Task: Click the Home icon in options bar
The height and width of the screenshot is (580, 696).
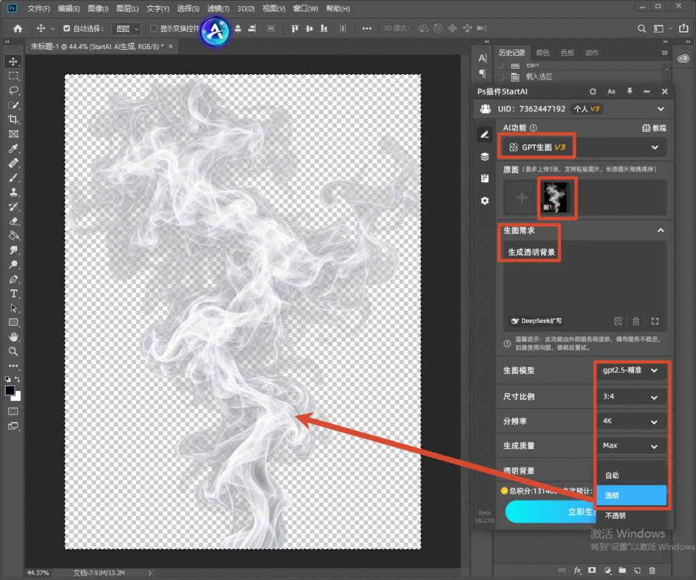Action: point(18,29)
